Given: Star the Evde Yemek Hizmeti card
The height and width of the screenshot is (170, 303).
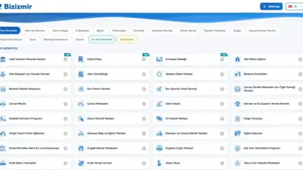Looking at the screenshot, I should pyautogui.click(x=144, y=163).
